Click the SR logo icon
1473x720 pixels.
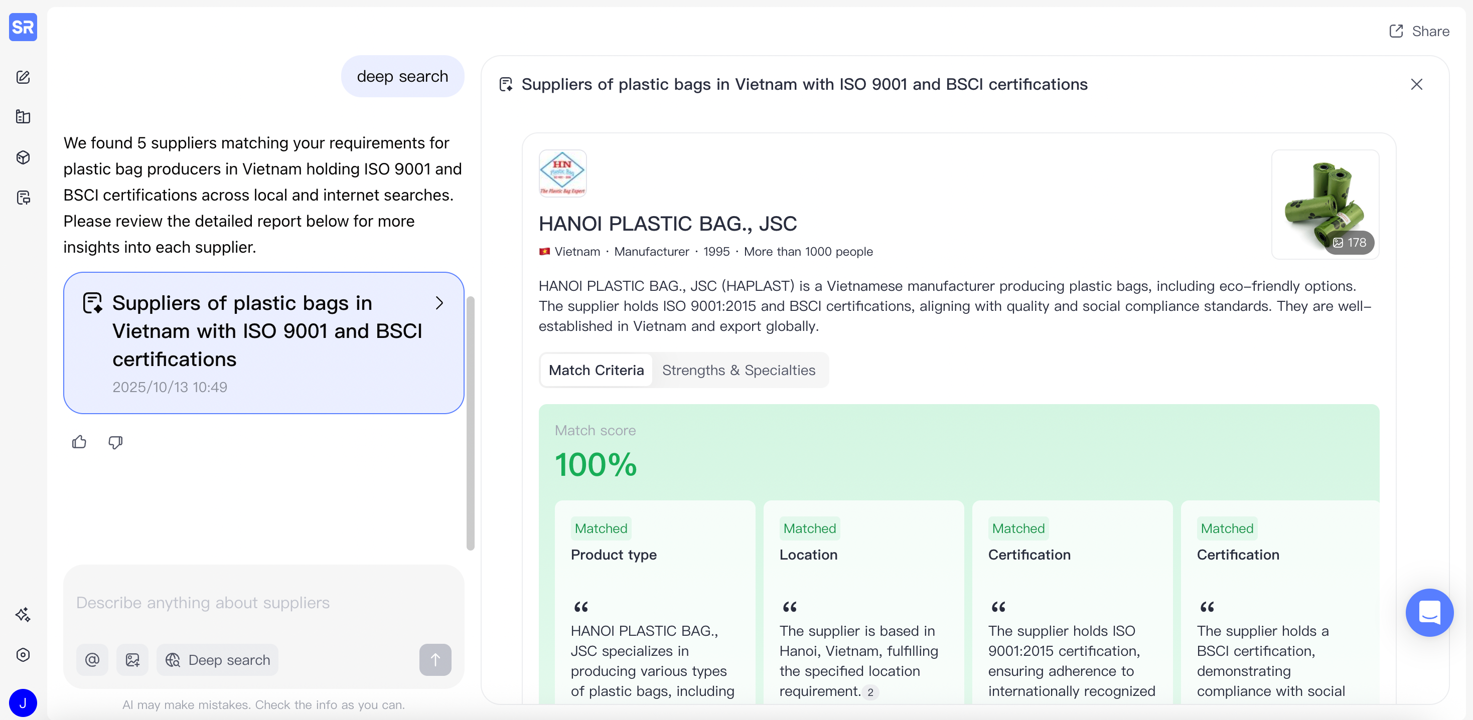coord(23,27)
